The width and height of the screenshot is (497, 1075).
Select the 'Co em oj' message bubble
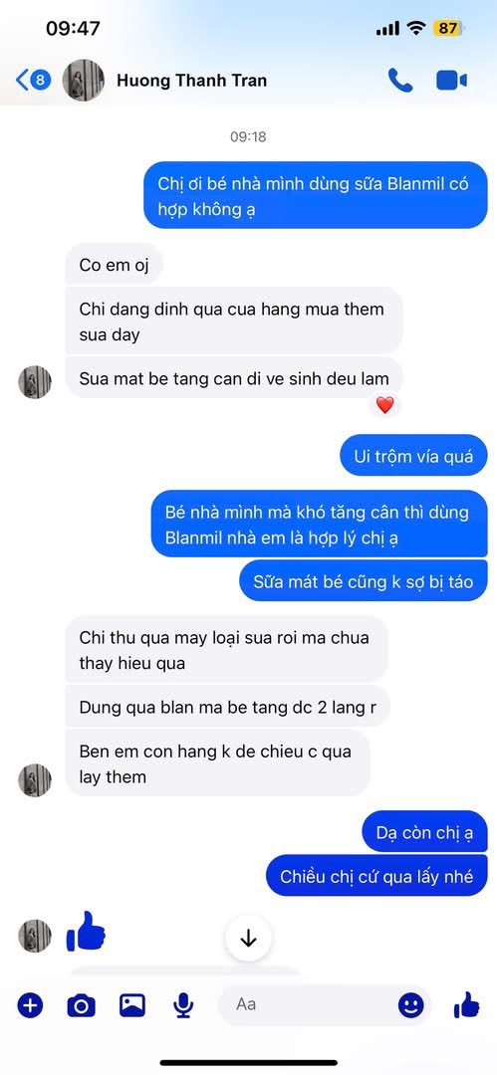114,265
